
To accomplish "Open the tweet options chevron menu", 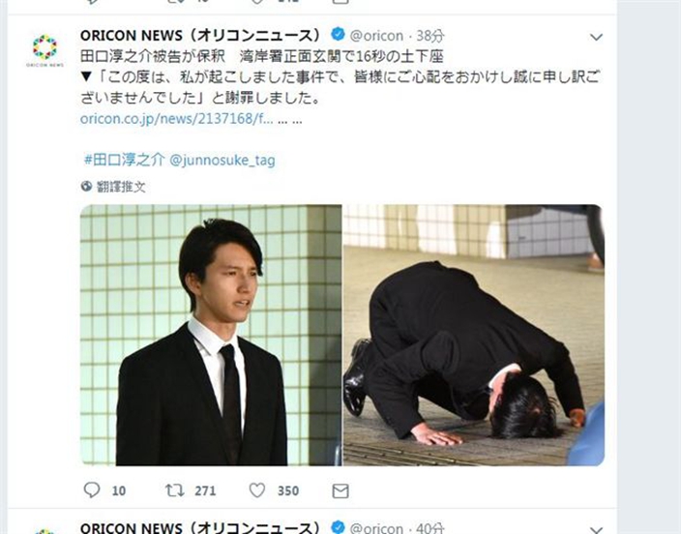I will (596, 37).
